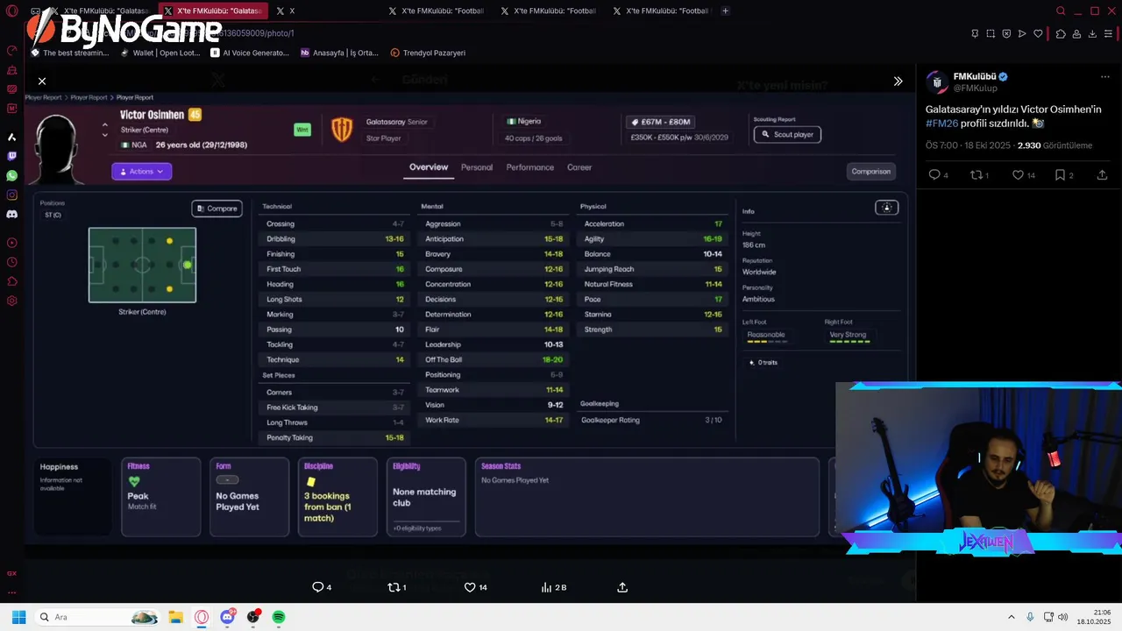Open 'The best streamin...' bookmark
Viewport: 1122px width, 631px height.
click(70, 53)
